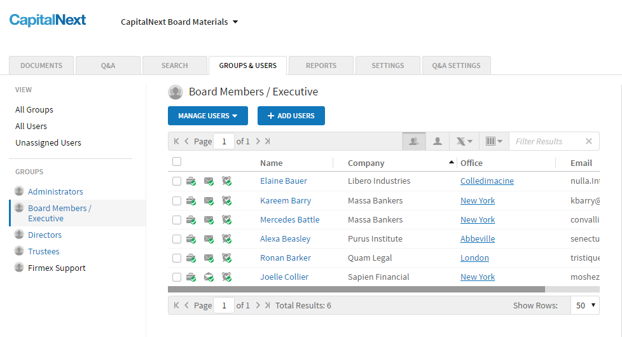Open Elaine Bauer's user profile

284,181
